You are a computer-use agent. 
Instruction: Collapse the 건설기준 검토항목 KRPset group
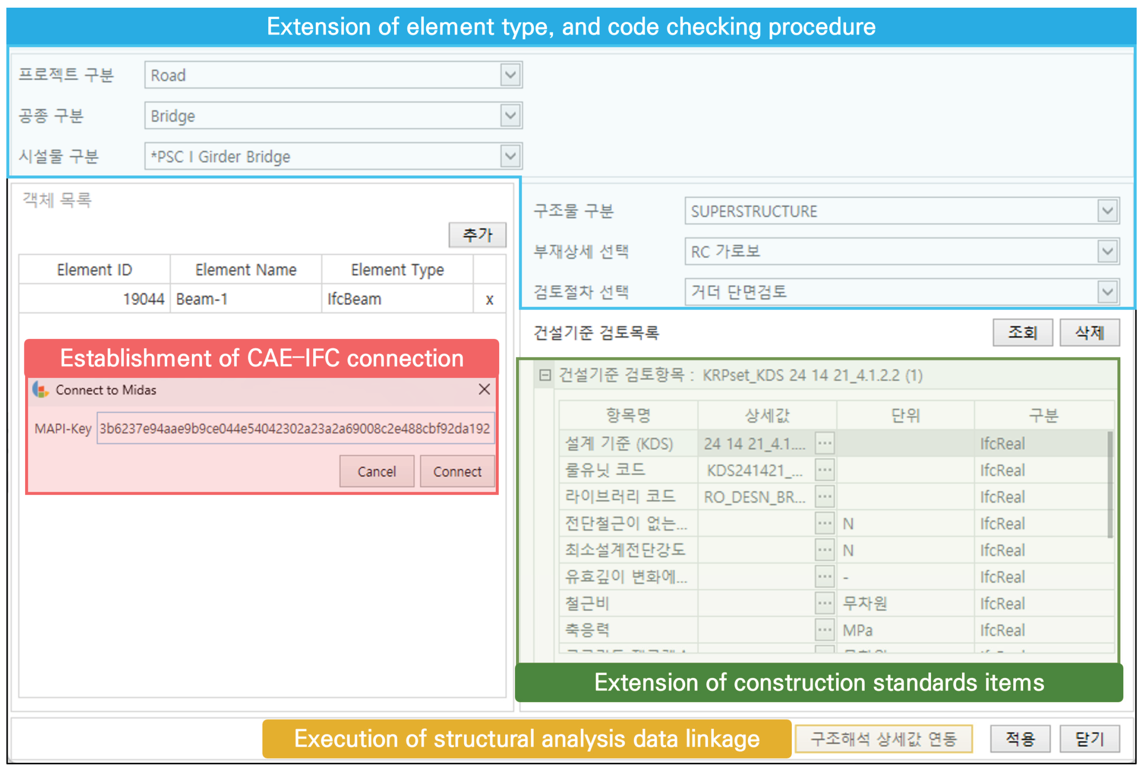[x=544, y=375]
